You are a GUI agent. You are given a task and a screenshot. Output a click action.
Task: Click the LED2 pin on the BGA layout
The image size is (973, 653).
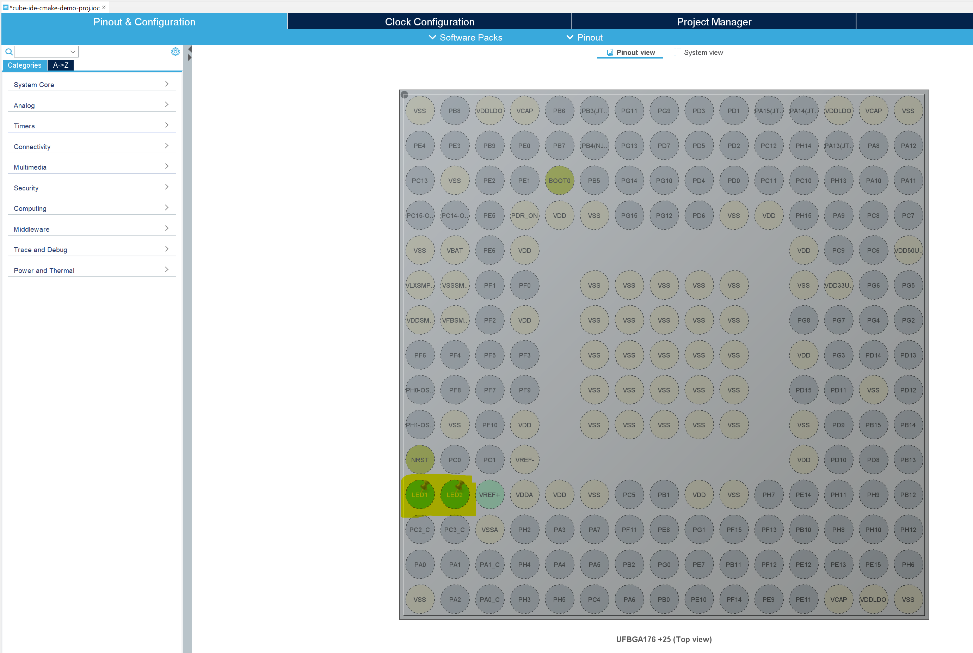tap(455, 495)
